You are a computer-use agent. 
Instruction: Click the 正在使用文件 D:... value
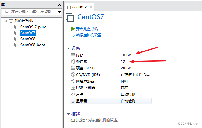click(135, 75)
